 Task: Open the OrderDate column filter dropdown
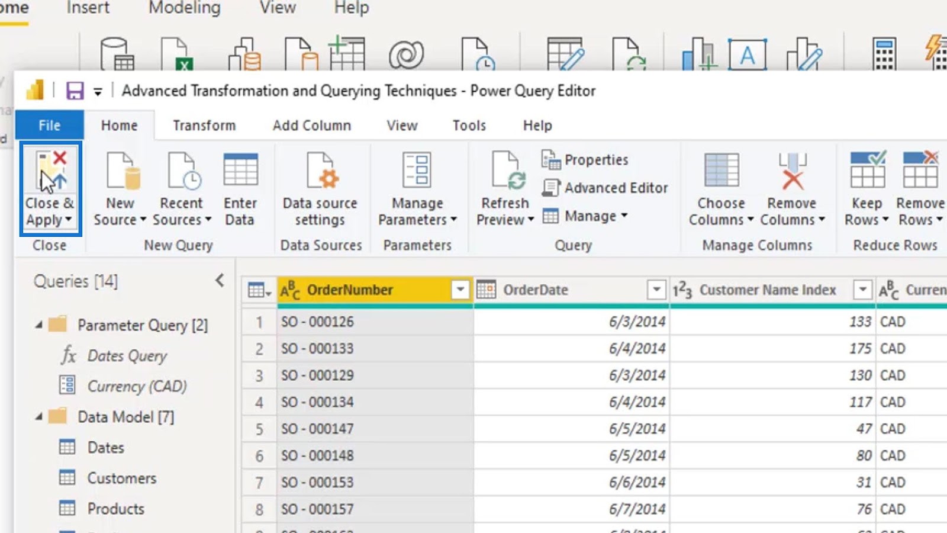[x=656, y=290]
